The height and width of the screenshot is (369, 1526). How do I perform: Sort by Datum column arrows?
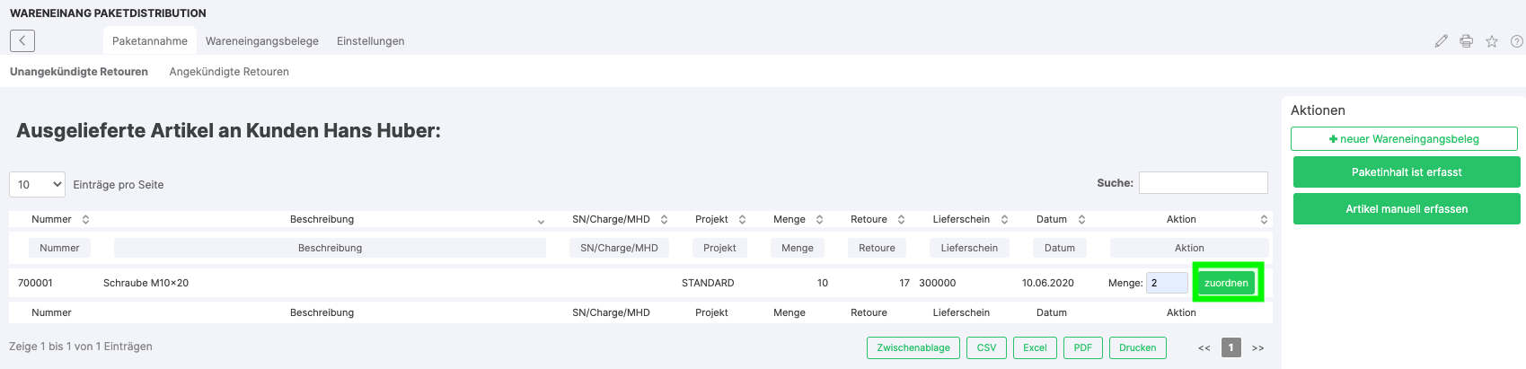[1081, 219]
